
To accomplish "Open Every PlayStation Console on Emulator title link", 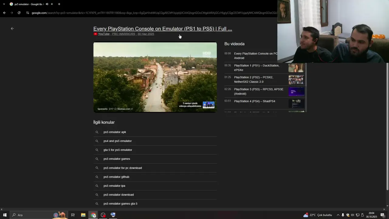I will pyautogui.click(x=163, y=29).
